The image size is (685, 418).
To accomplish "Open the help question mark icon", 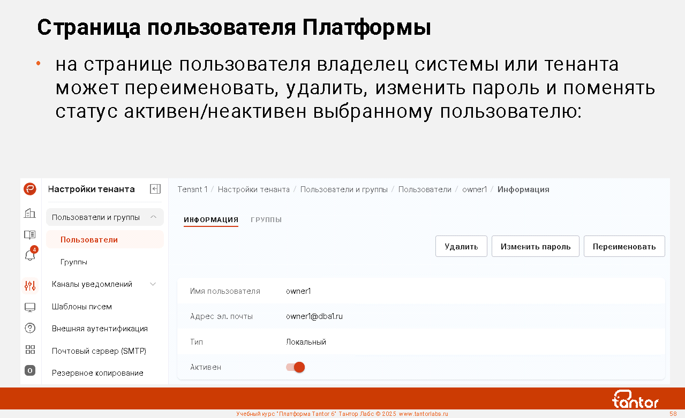I will click(30, 328).
